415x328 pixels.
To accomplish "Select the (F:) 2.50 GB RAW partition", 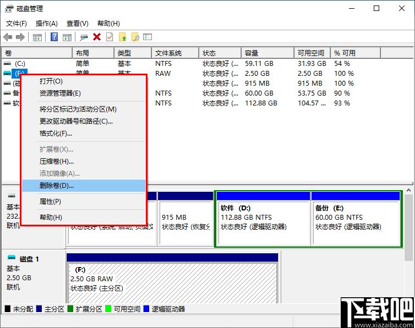I will 172,279.
